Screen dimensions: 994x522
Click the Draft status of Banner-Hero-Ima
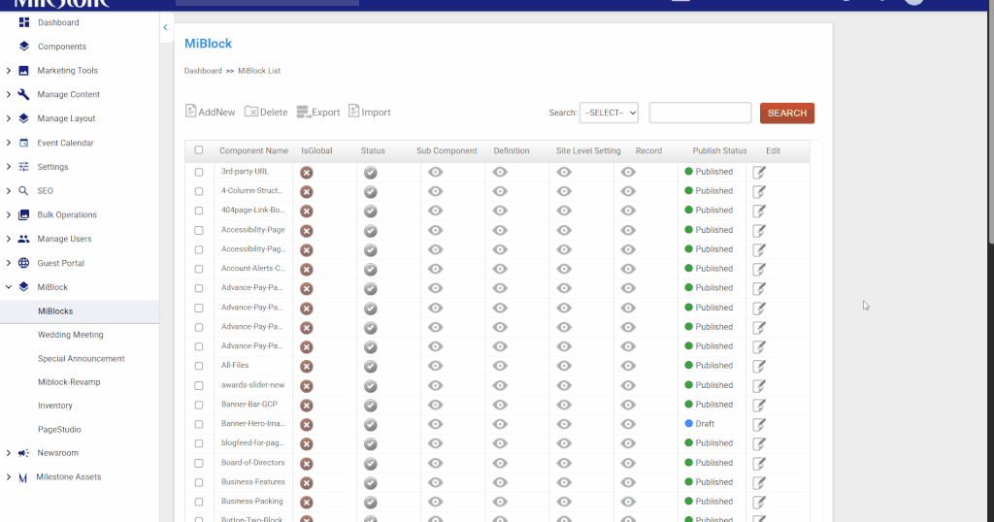(x=699, y=424)
